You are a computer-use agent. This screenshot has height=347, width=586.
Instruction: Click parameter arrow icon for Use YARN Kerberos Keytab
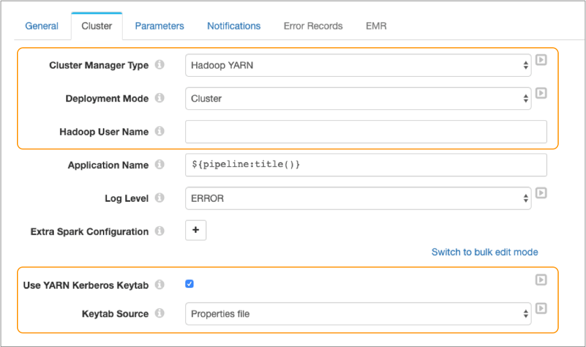[x=542, y=280]
